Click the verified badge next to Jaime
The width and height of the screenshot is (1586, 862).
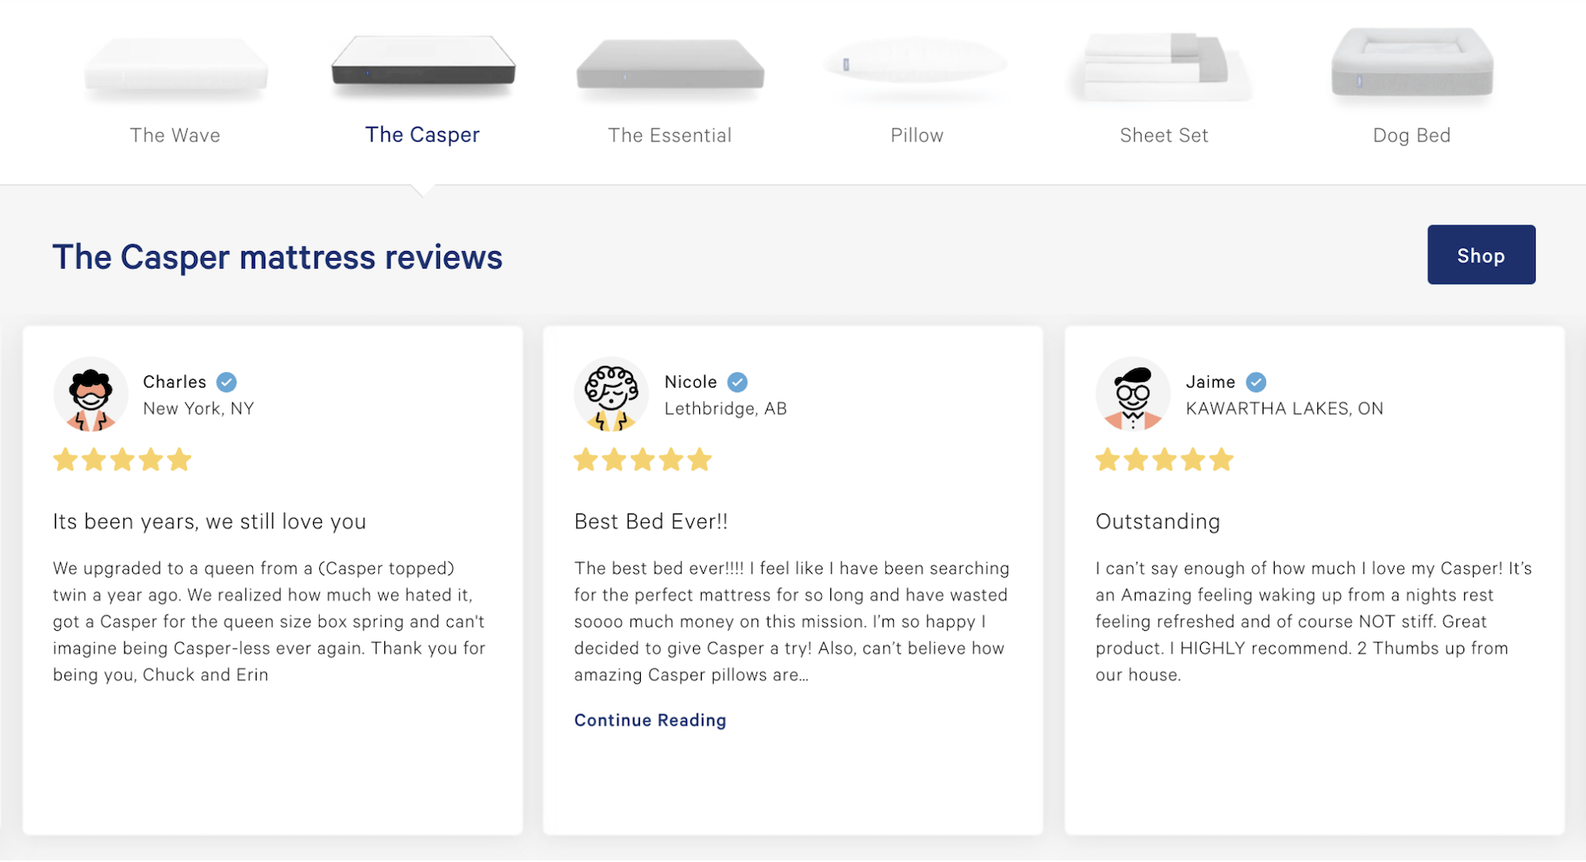coord(1256,382)
